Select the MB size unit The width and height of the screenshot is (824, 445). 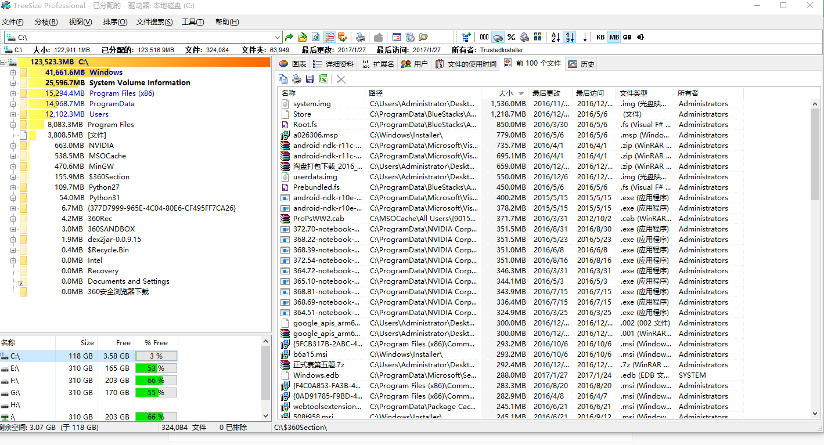614,37
